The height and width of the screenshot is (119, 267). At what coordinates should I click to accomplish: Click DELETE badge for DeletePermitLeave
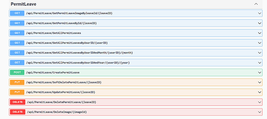point(18,102)
